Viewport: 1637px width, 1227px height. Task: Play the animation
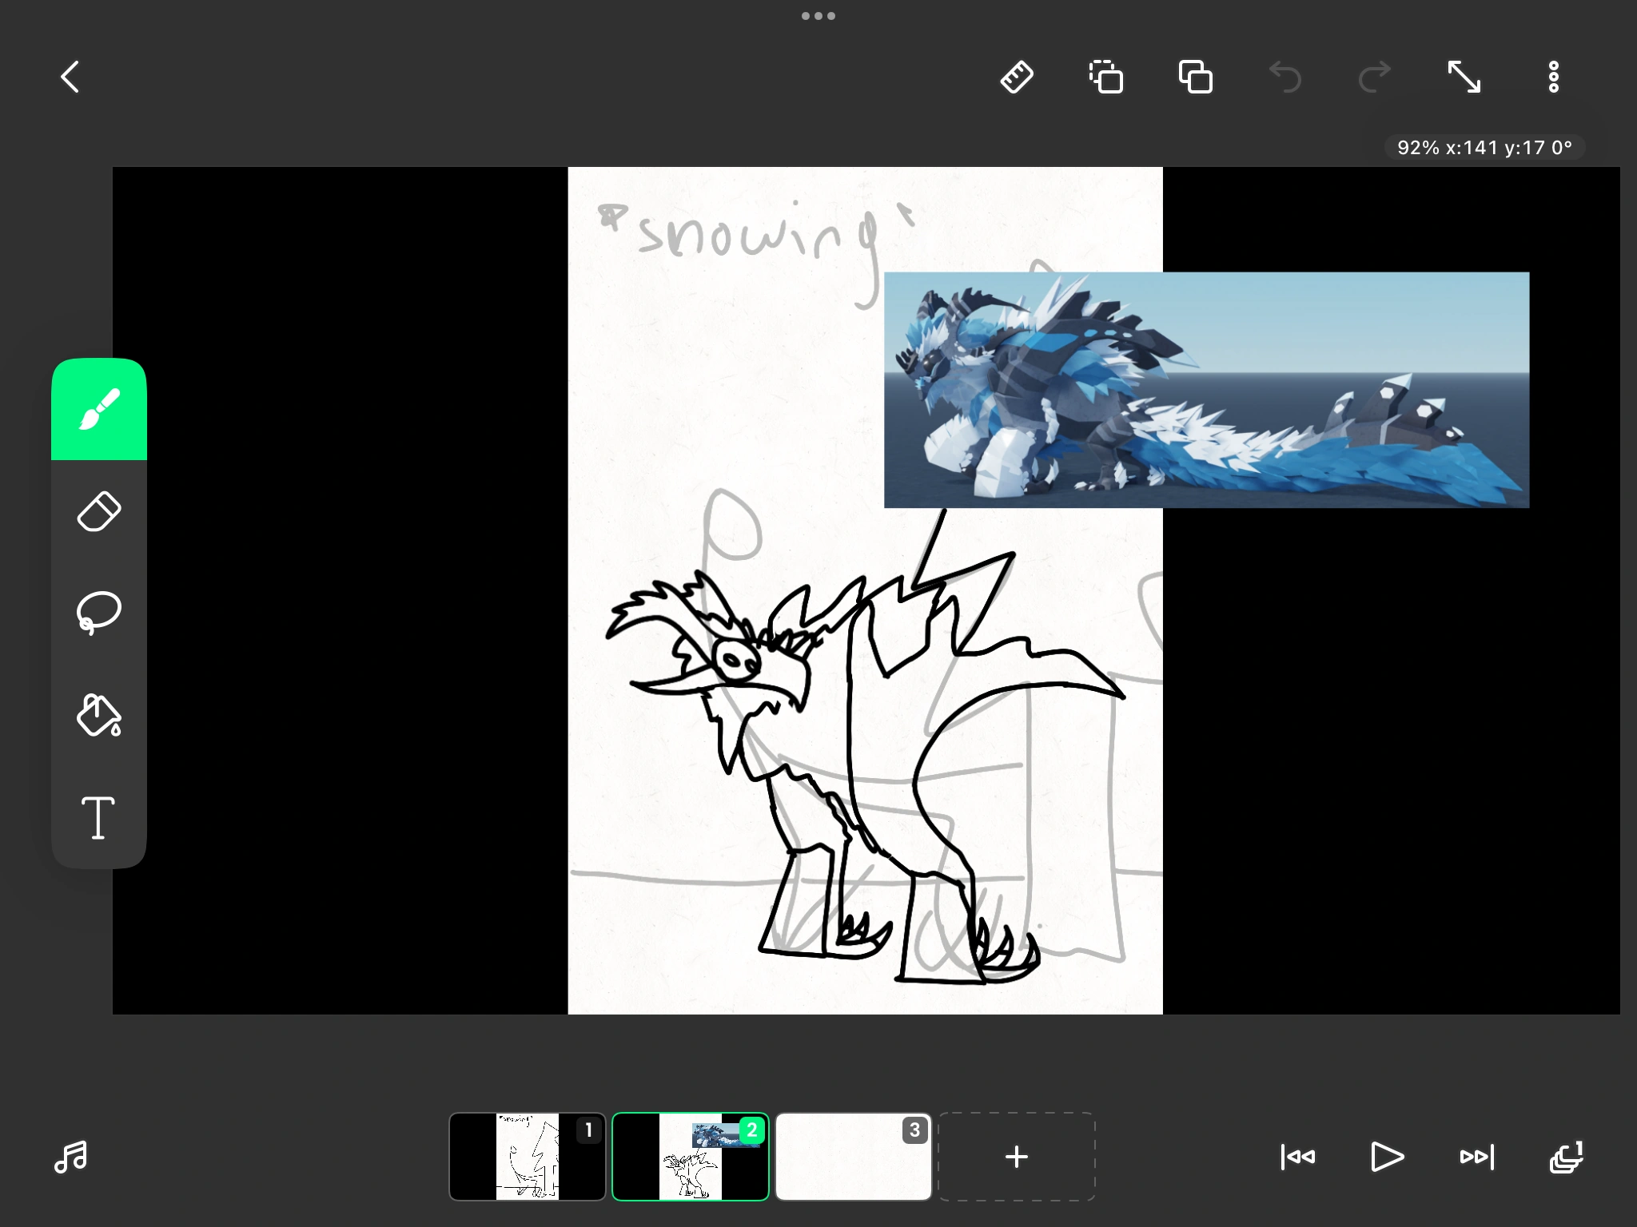(x=1387, y=1156)
